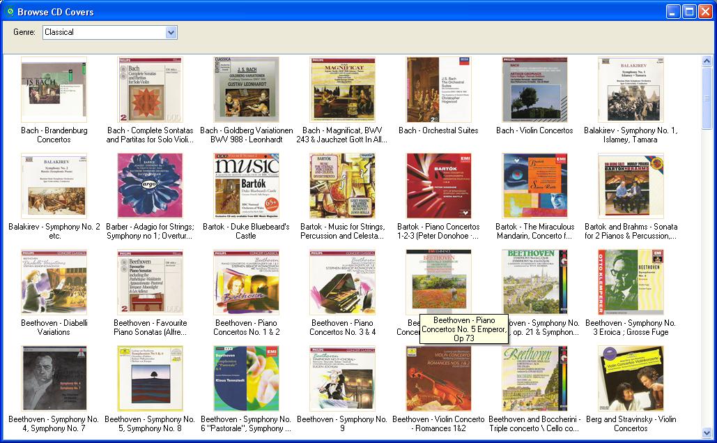The width and height of the screenshot is (717, 443).
Task: Select Beethoven Piano Concertos No. 3 & 4 cover
Action: pyautogui.click(x=342, y=282)
